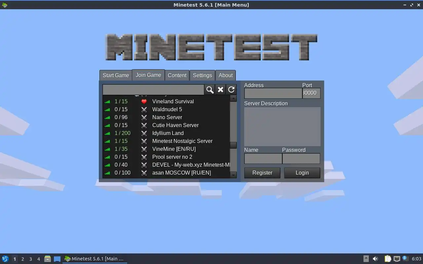Click the server search text field
The height and width of the screenshot is (264, 423).
coord(153,89)
